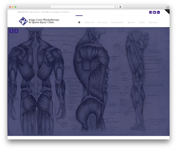Click the download icon beside the address bar

click(120, 7)
